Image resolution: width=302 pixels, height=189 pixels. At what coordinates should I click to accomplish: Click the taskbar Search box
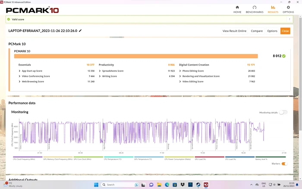120,185
